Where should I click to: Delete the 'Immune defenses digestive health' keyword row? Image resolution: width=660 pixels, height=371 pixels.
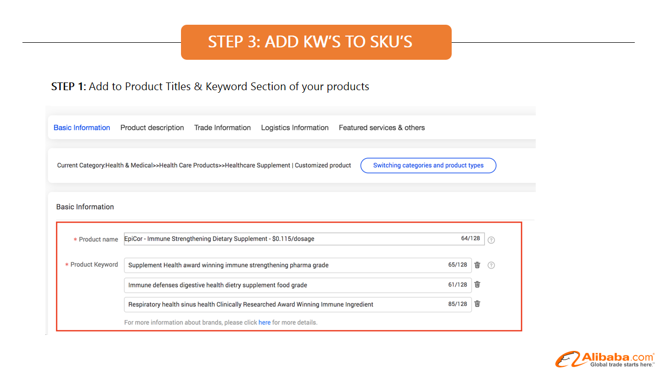coord(477,284)
